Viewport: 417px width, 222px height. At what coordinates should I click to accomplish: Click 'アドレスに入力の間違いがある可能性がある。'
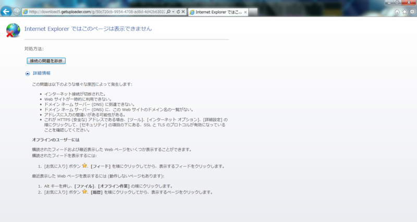(85, 115)
